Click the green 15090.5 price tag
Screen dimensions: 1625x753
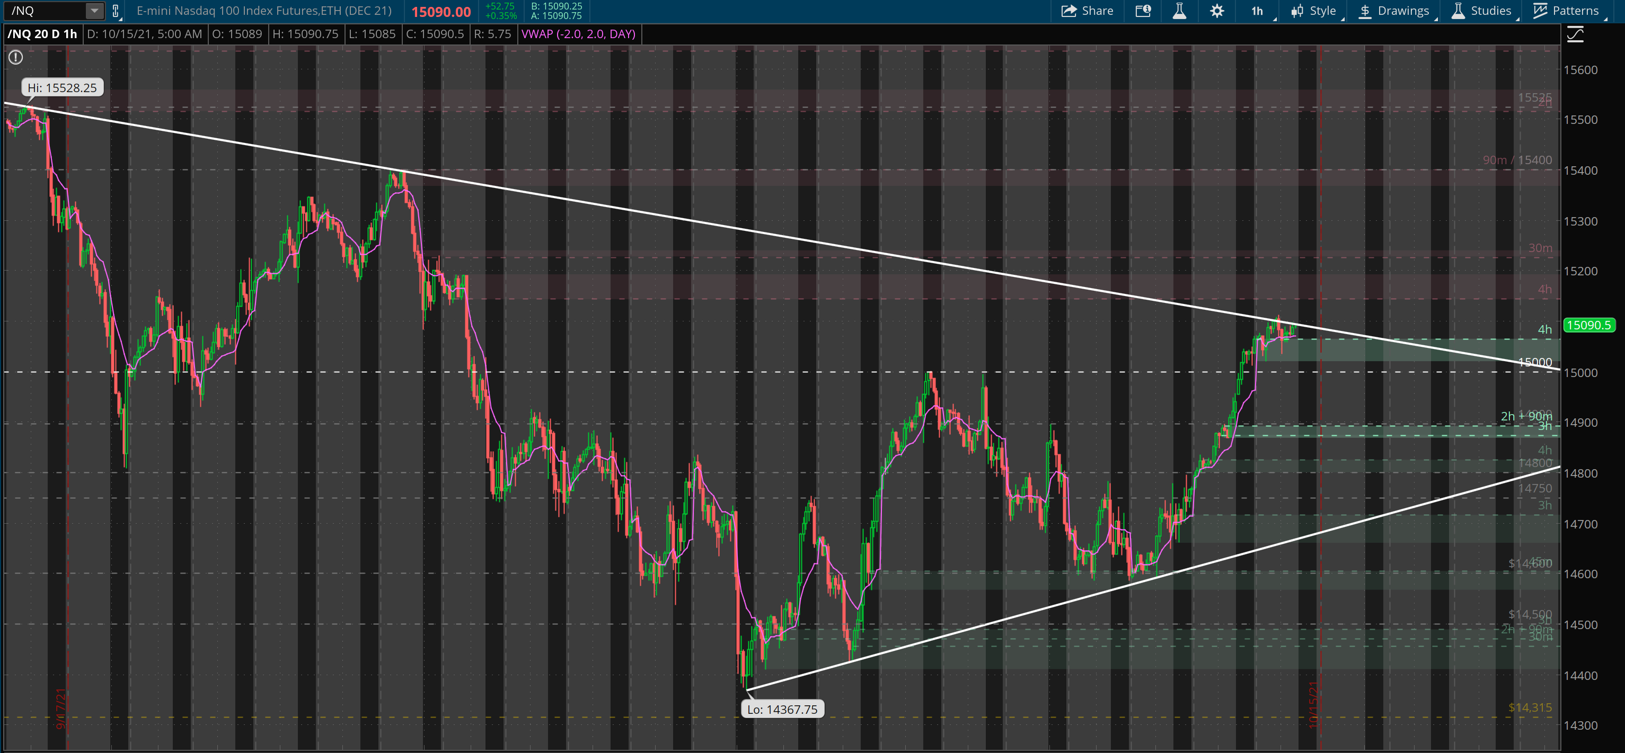(1588, 325)
